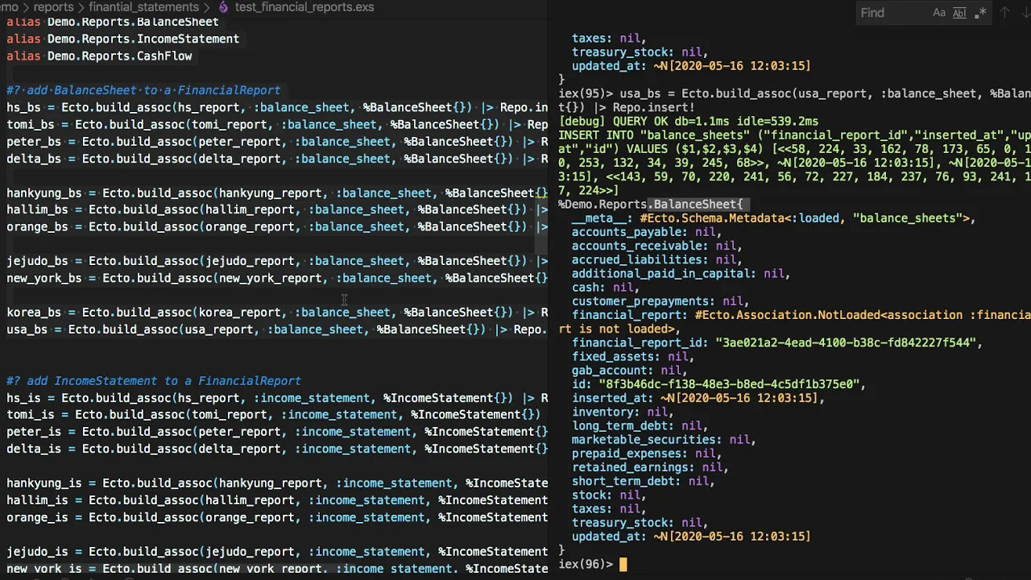Click inventory: nil in terminal
The height and width of the screenshot is (580, 1031).
pos(623,412)
